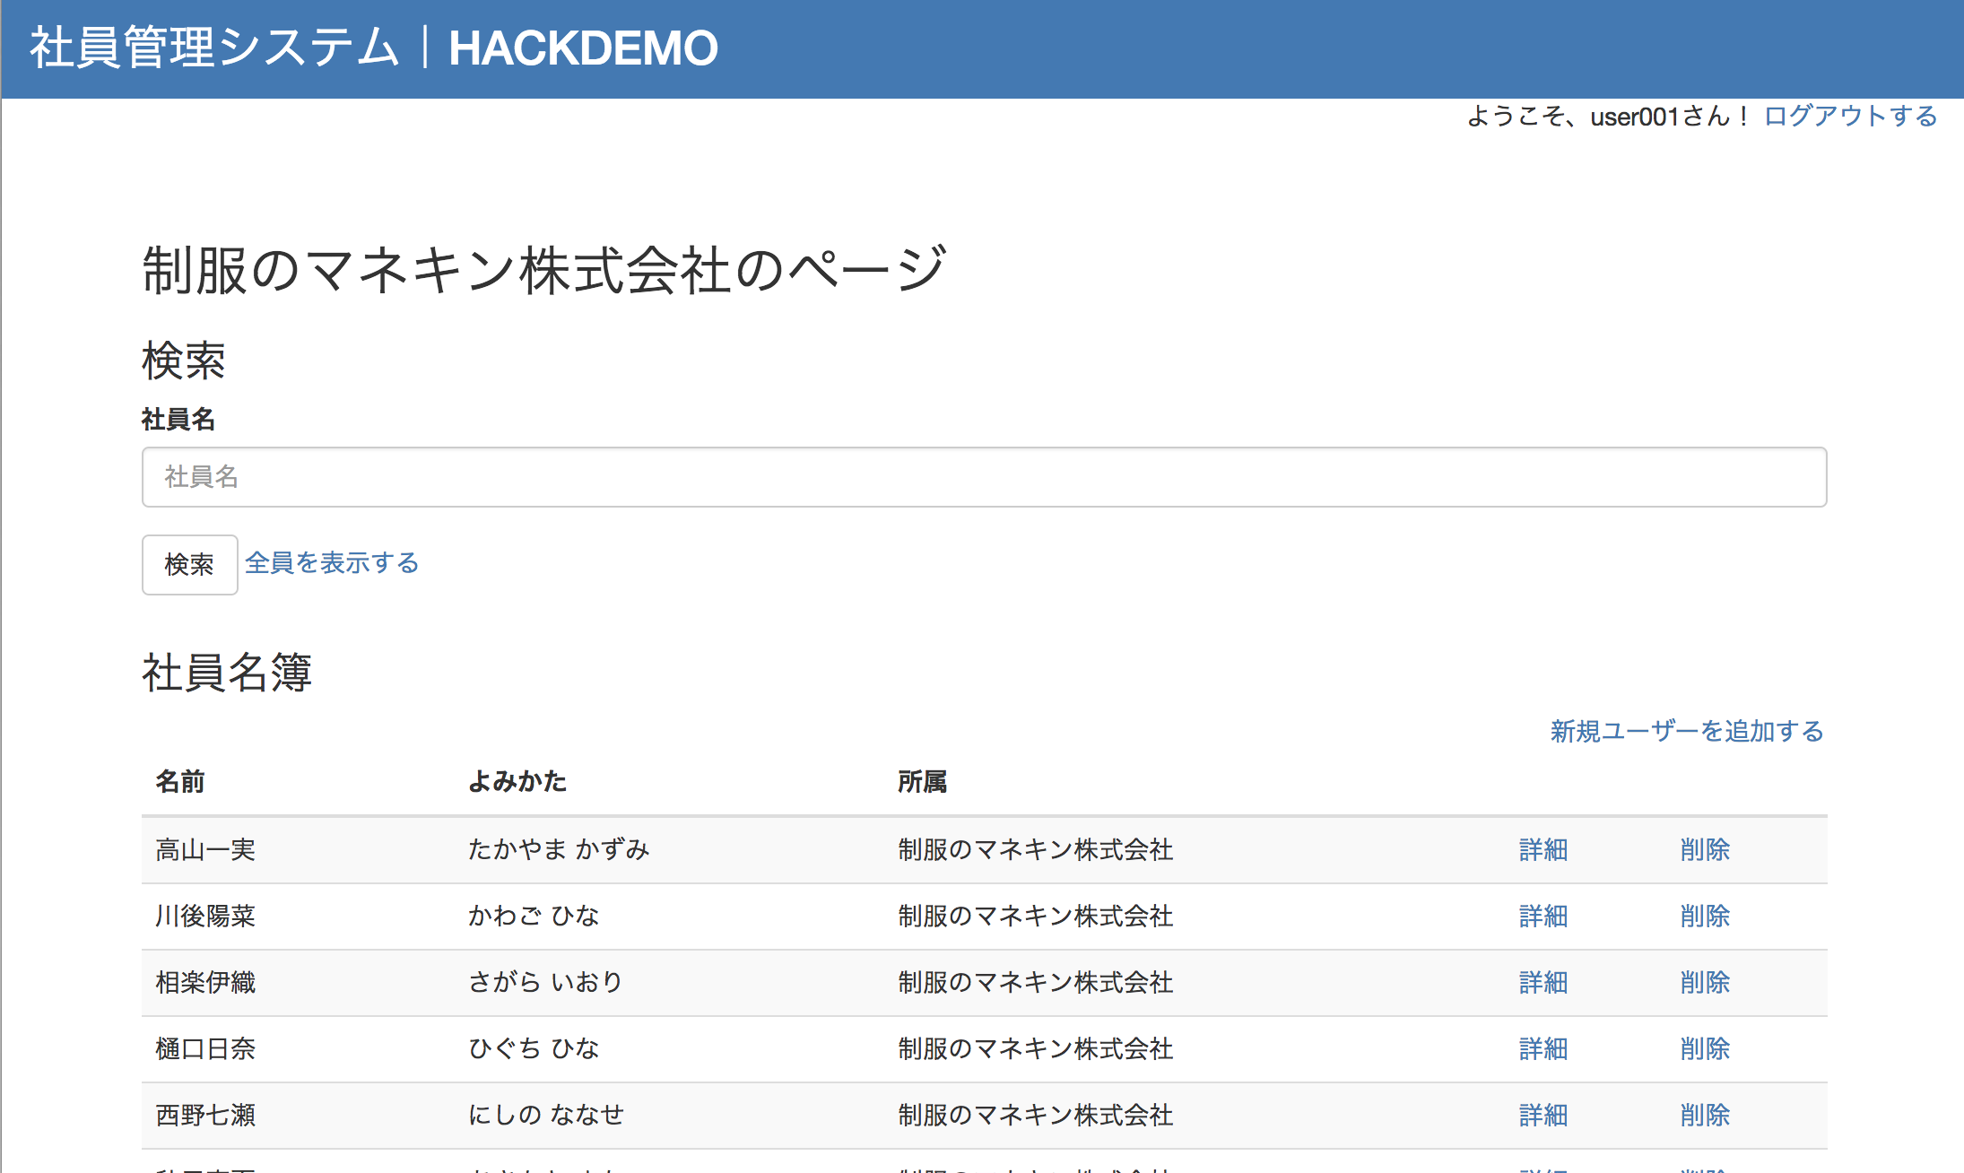The image size is (1964, 1173).
Task: Open 詳細 for 川後陽菜
Action: (1543, 917)
